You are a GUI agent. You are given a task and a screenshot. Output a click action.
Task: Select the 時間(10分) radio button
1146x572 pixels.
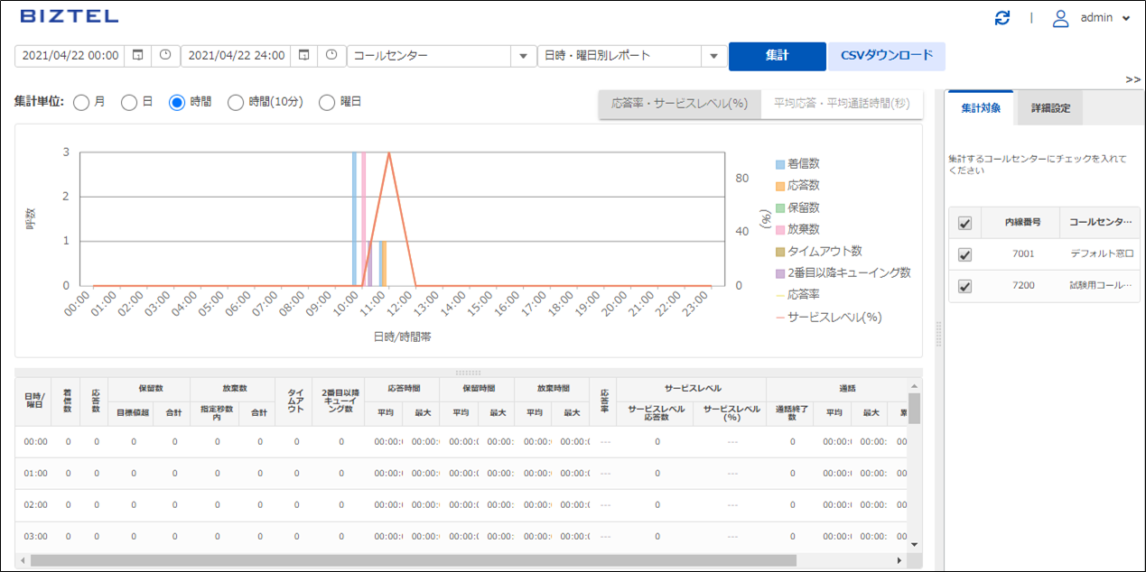click(x=236, y=103)
